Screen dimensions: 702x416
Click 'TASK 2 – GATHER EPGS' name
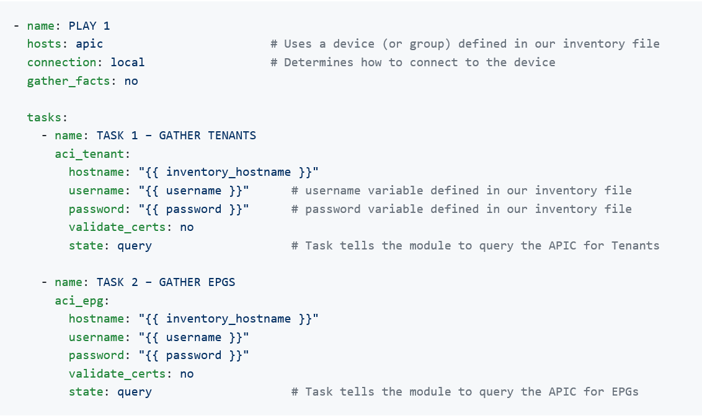click(x=166, y=282)
